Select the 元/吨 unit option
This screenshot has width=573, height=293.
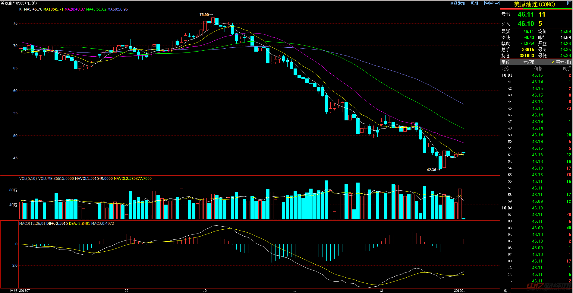point(528,62)
